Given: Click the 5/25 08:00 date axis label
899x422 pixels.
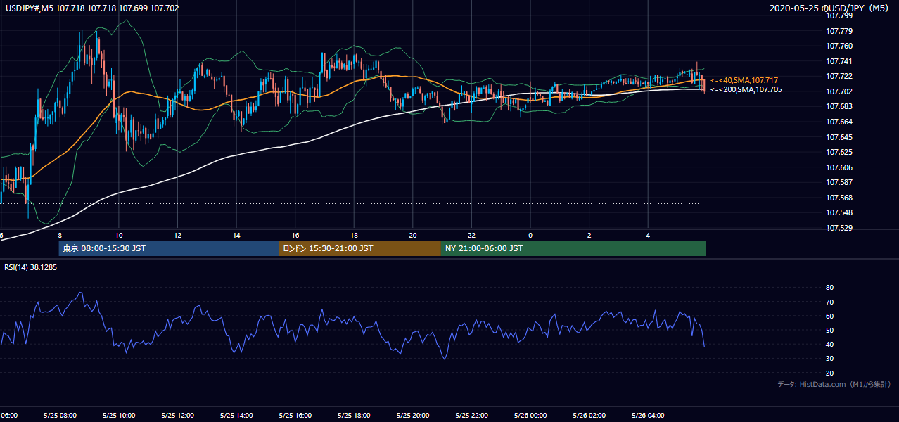Looking at the screenshot, I should pos(60,416).
